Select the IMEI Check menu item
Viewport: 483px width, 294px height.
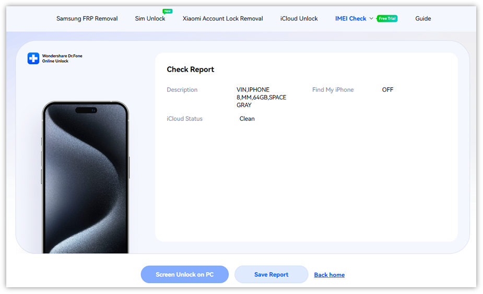[x=350, y=18]
